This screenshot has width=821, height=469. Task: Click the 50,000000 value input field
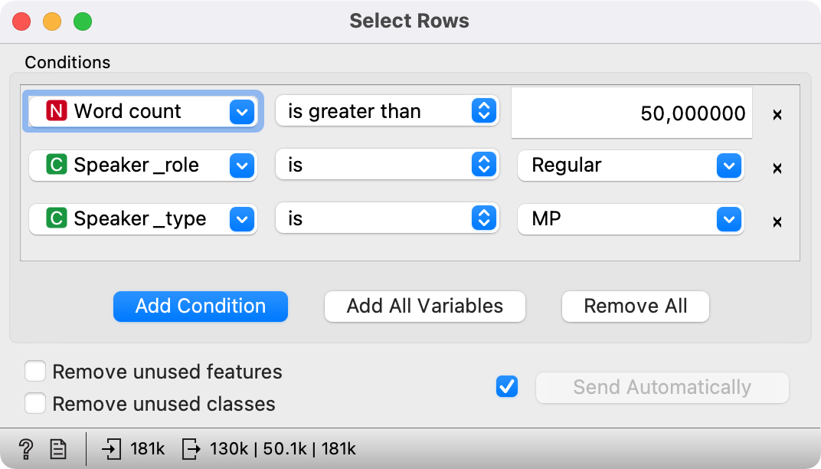click(631, 113)
